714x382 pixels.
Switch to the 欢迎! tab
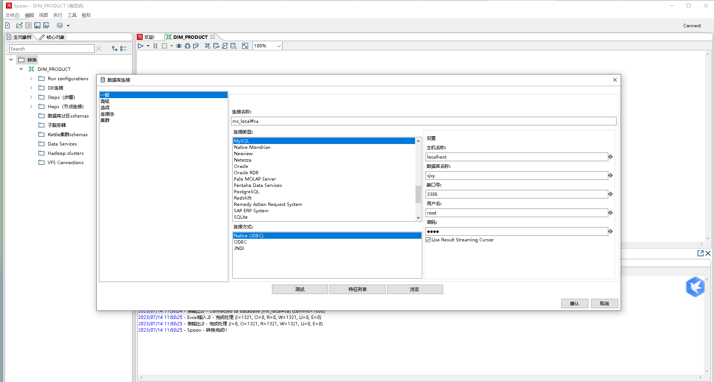146,37
